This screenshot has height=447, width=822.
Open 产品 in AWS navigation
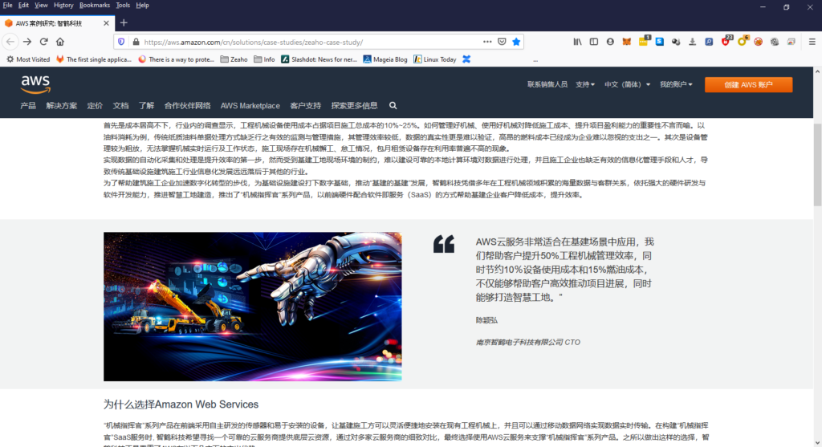point(28,106)
